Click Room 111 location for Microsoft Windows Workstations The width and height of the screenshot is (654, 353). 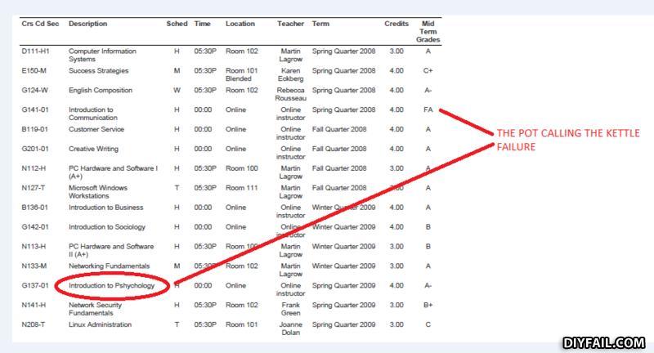point(242,189)
